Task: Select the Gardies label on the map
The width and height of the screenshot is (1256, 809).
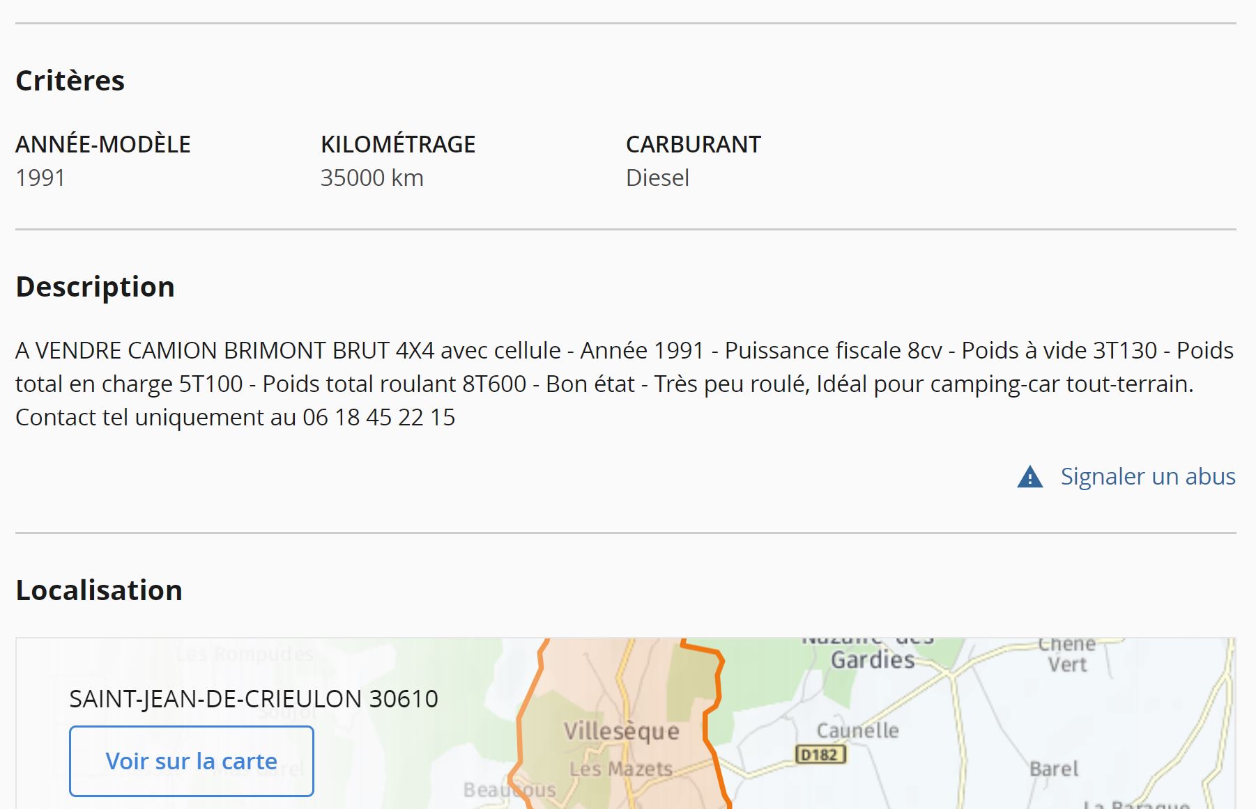Action: pyautogui.click(x=872, y=659)
